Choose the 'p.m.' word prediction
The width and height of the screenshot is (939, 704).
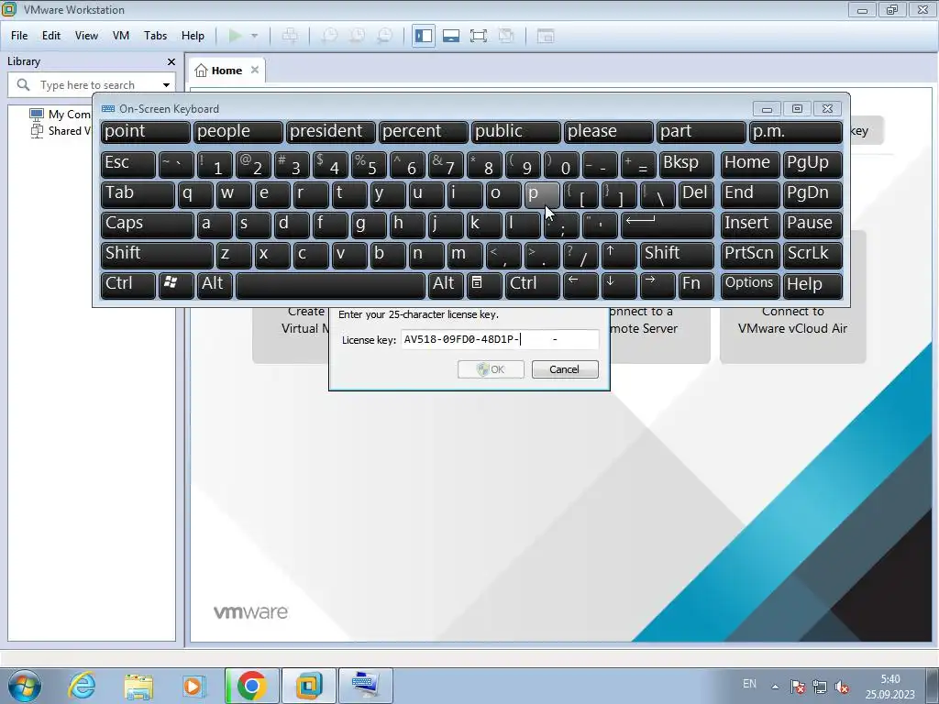pyautogui.click(x=796, y=132)
